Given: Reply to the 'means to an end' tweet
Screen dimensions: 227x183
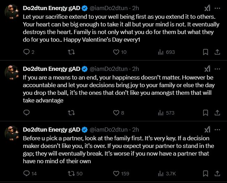Looking at the screenshot, I should 26,113.
